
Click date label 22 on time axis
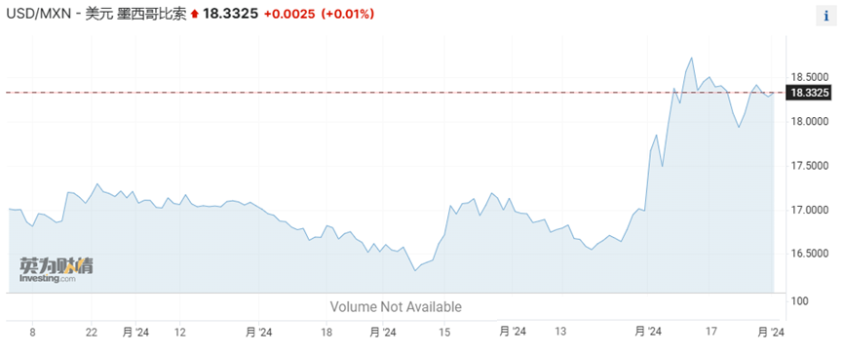tap(92, 333)
